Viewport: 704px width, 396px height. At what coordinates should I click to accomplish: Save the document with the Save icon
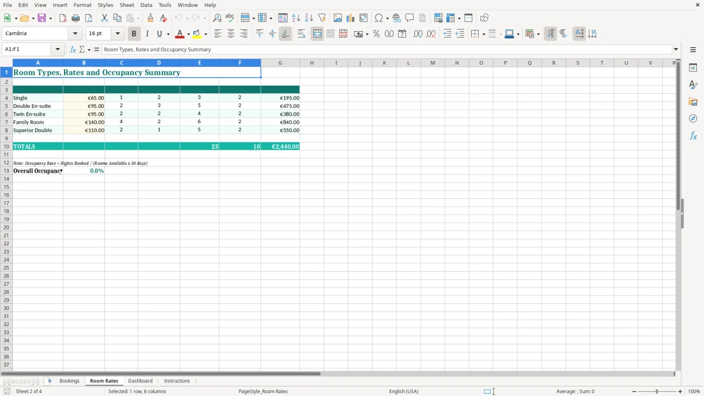[42, 18]
